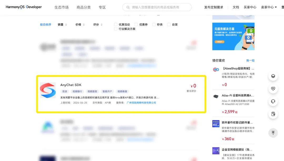284x161 pixels.
Task: Enable the 优惠活动 checkbox
Action: 115,24
